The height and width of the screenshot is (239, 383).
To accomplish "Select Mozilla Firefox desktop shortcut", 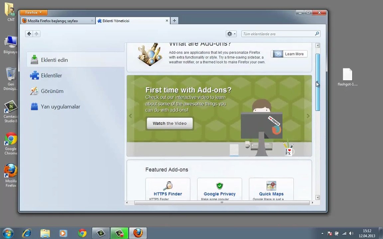I will [11, 176].
